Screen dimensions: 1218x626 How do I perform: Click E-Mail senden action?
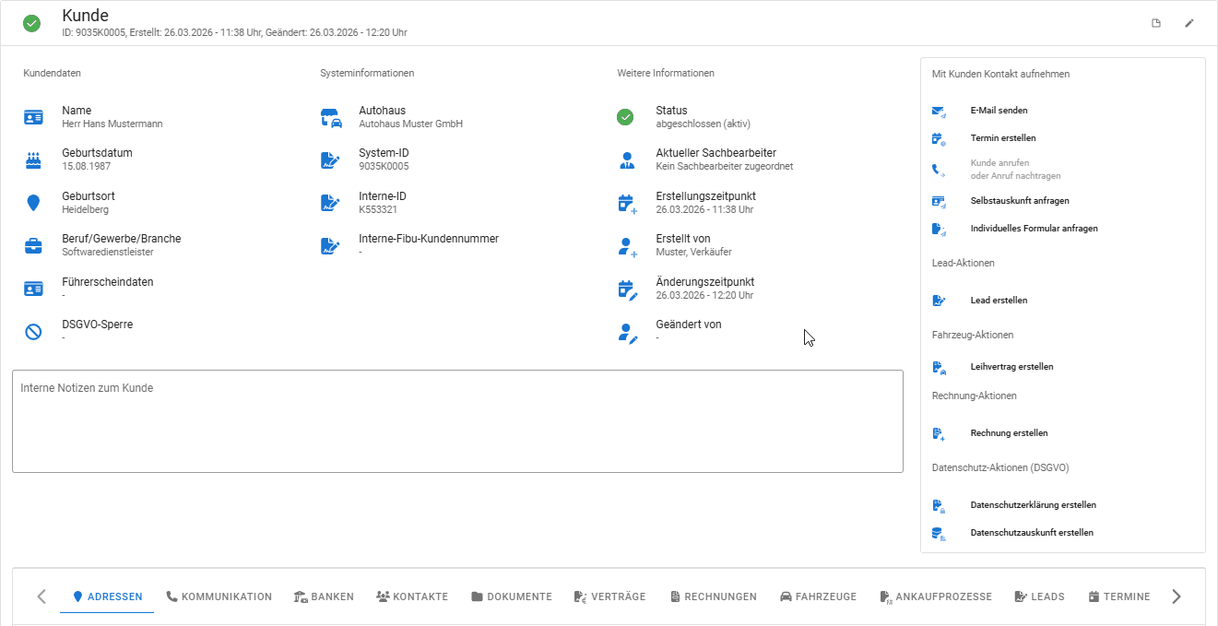click(x=999, y=111)
